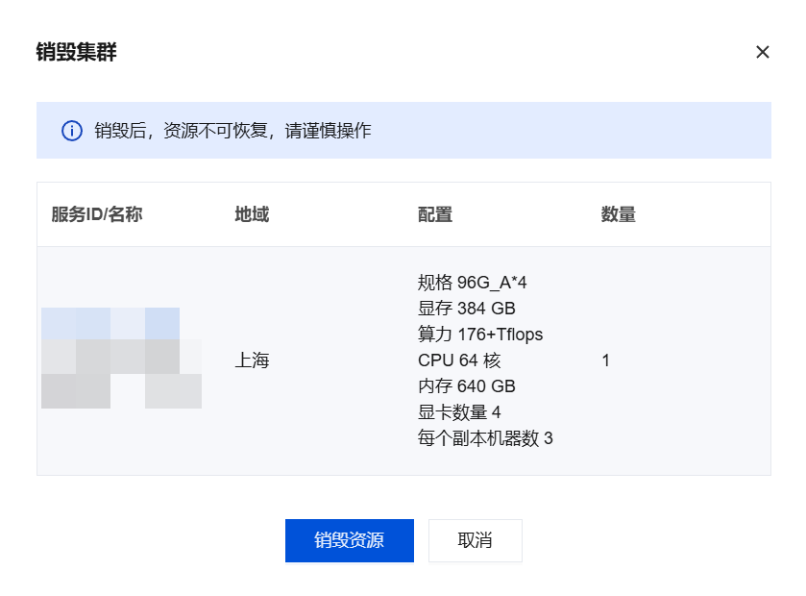Select the CPU 64 核 line
The image size is (806, 596).
(459, 360)
